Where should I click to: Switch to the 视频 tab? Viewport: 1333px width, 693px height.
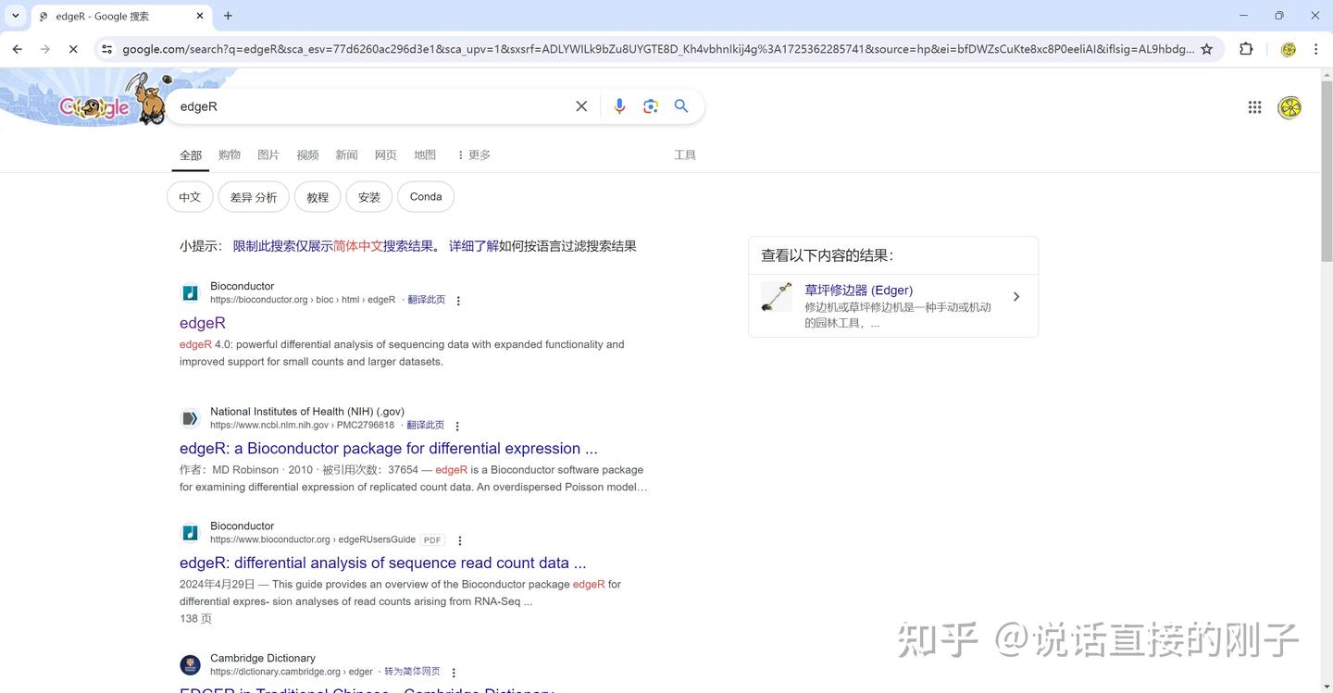point(307,155)
